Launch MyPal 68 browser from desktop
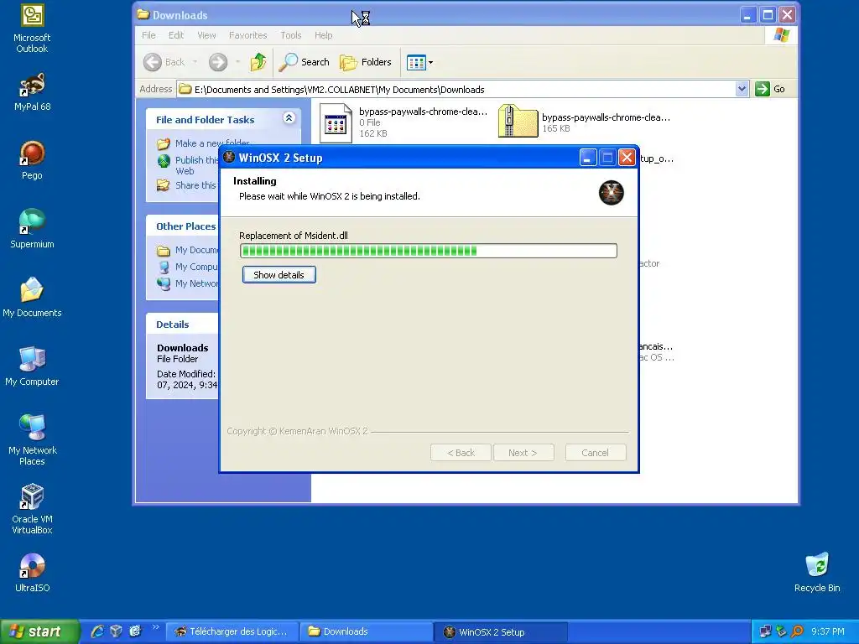This screenshot has width=859, height=644. click(x=32, y=91)
